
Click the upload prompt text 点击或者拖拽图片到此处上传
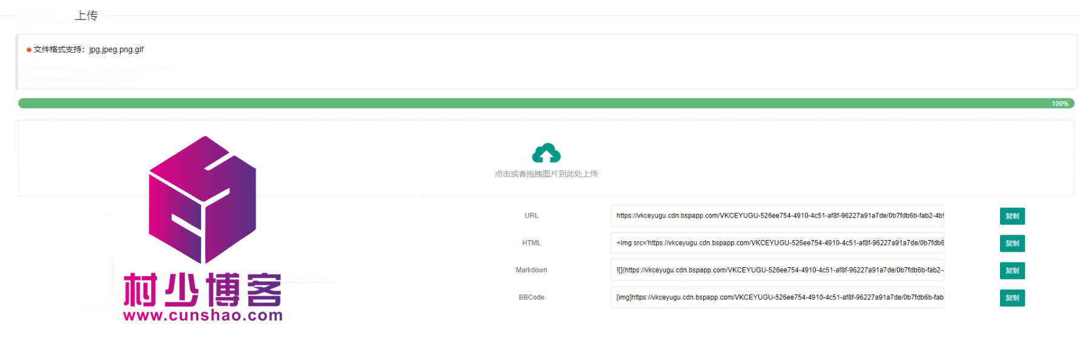pos(546,174)
